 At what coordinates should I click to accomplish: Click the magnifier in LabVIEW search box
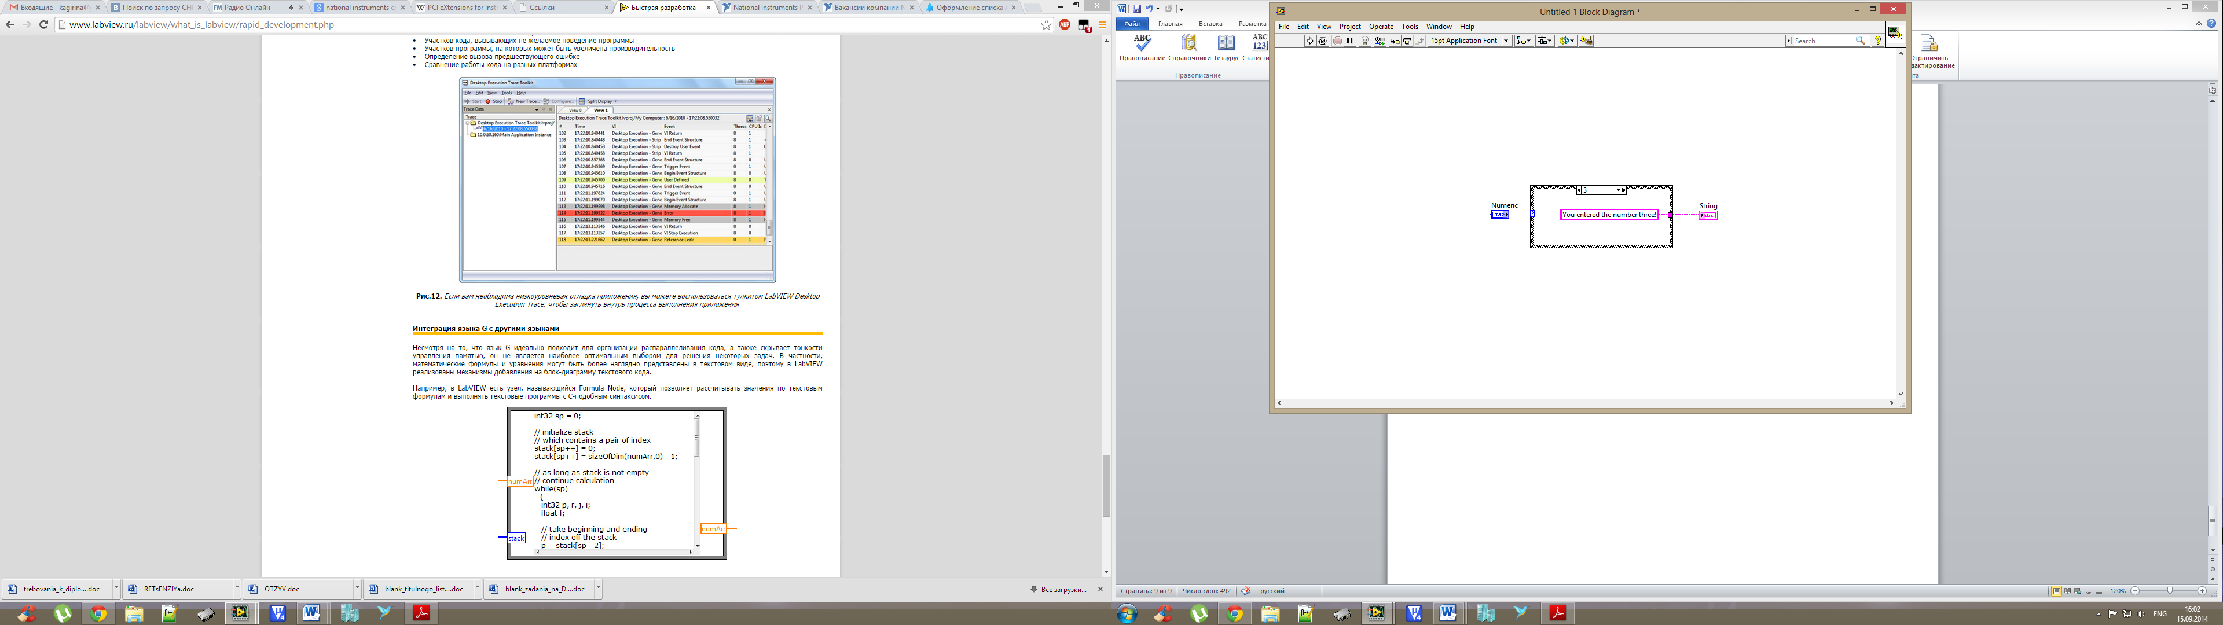(x=1861, y=41)
